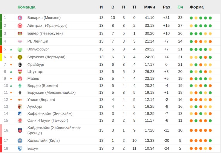Click the Stuttgart club crest
This screenshot has height=153, width=221.
20,72
